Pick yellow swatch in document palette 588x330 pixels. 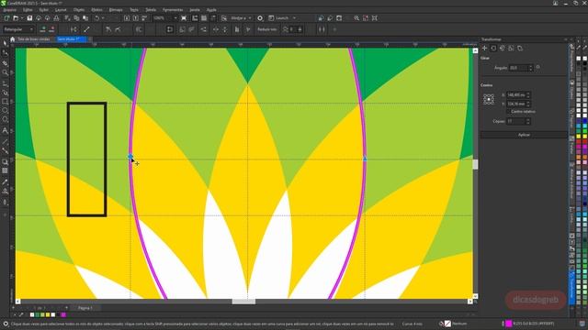click(x=48, y=315)
